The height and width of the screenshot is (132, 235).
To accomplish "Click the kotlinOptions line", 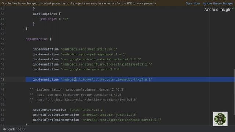I will pos(47,14).
